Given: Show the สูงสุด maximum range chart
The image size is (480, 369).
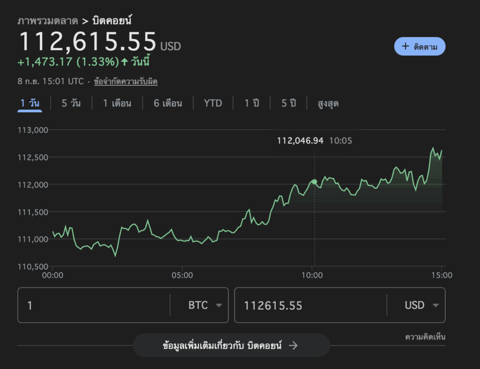Looking at the screenshot, I should 328,103.
